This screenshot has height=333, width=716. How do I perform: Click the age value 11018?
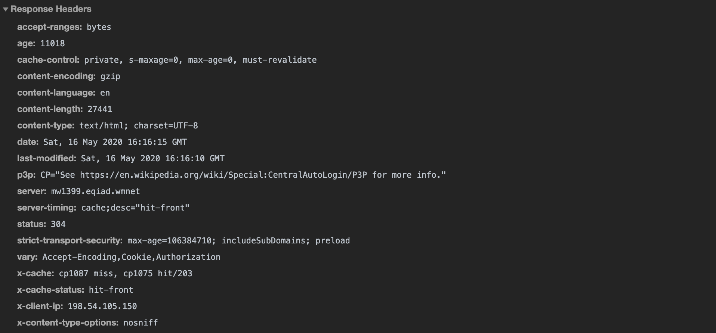[x=52, y=44]
